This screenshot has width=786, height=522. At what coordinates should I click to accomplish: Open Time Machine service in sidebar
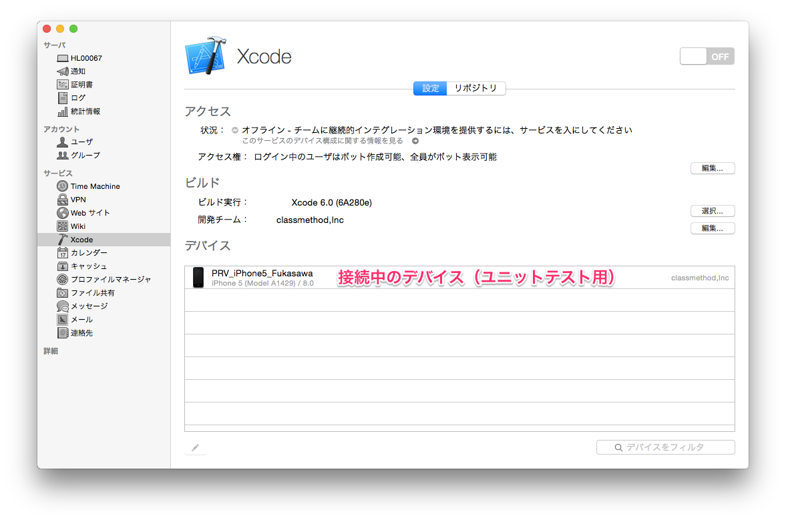coord(95,186)
